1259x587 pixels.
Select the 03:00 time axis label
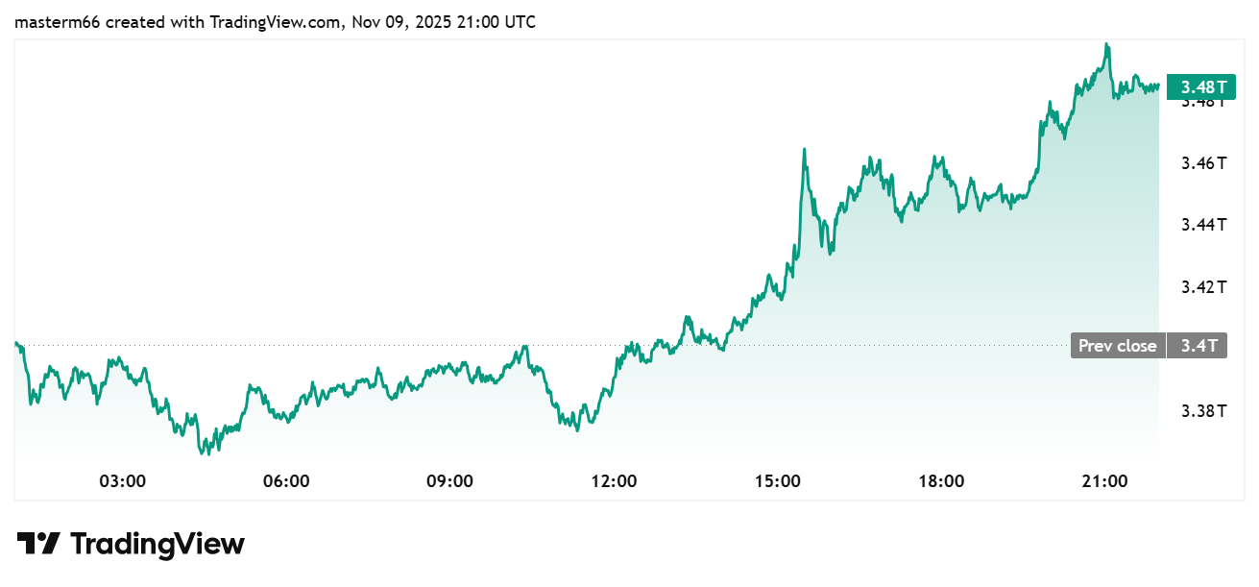point(122,480)
